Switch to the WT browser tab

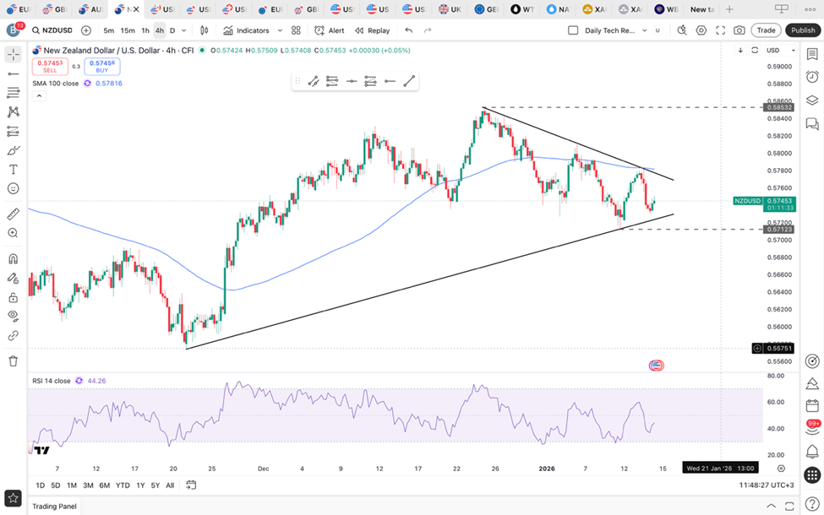click(x=523, y=9)
